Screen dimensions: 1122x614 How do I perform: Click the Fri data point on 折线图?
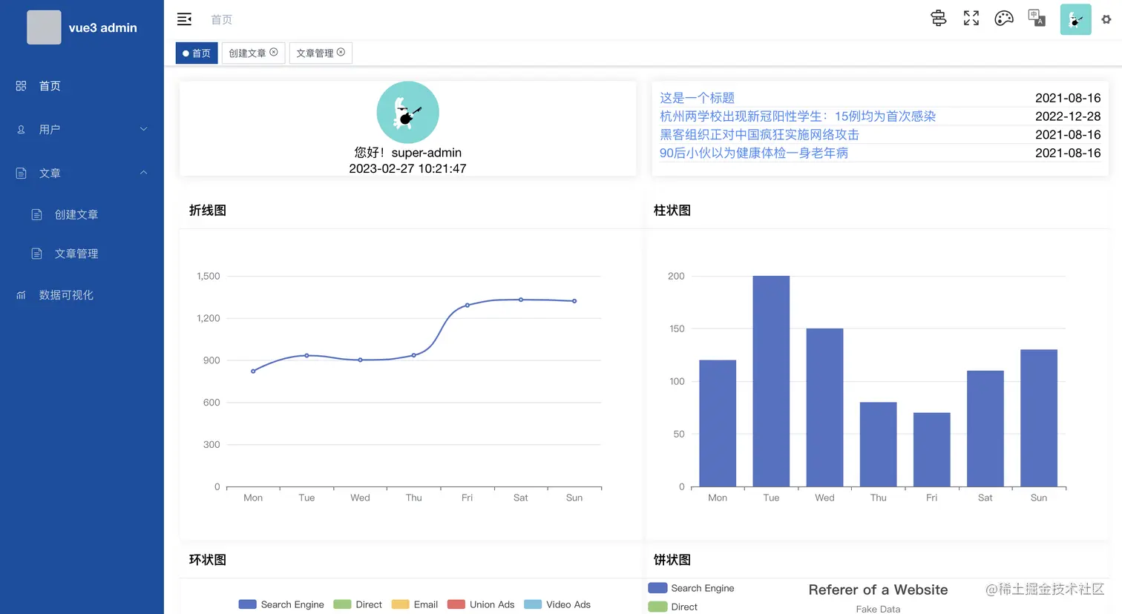tap(467, 306)
